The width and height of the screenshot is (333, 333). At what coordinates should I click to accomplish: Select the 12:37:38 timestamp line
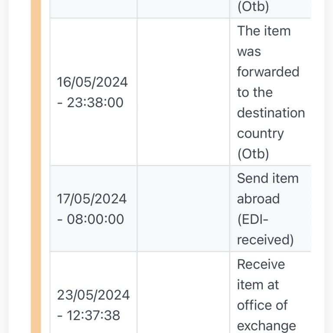tap(88, 315)
